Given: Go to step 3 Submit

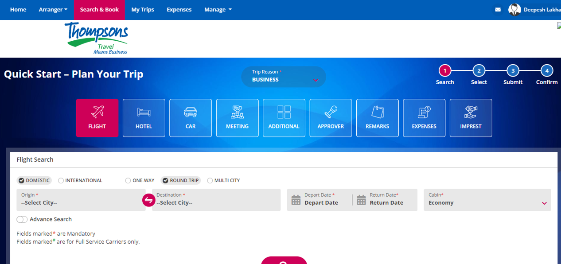Looking at the screenshot, I should click(x=513, y=70).
